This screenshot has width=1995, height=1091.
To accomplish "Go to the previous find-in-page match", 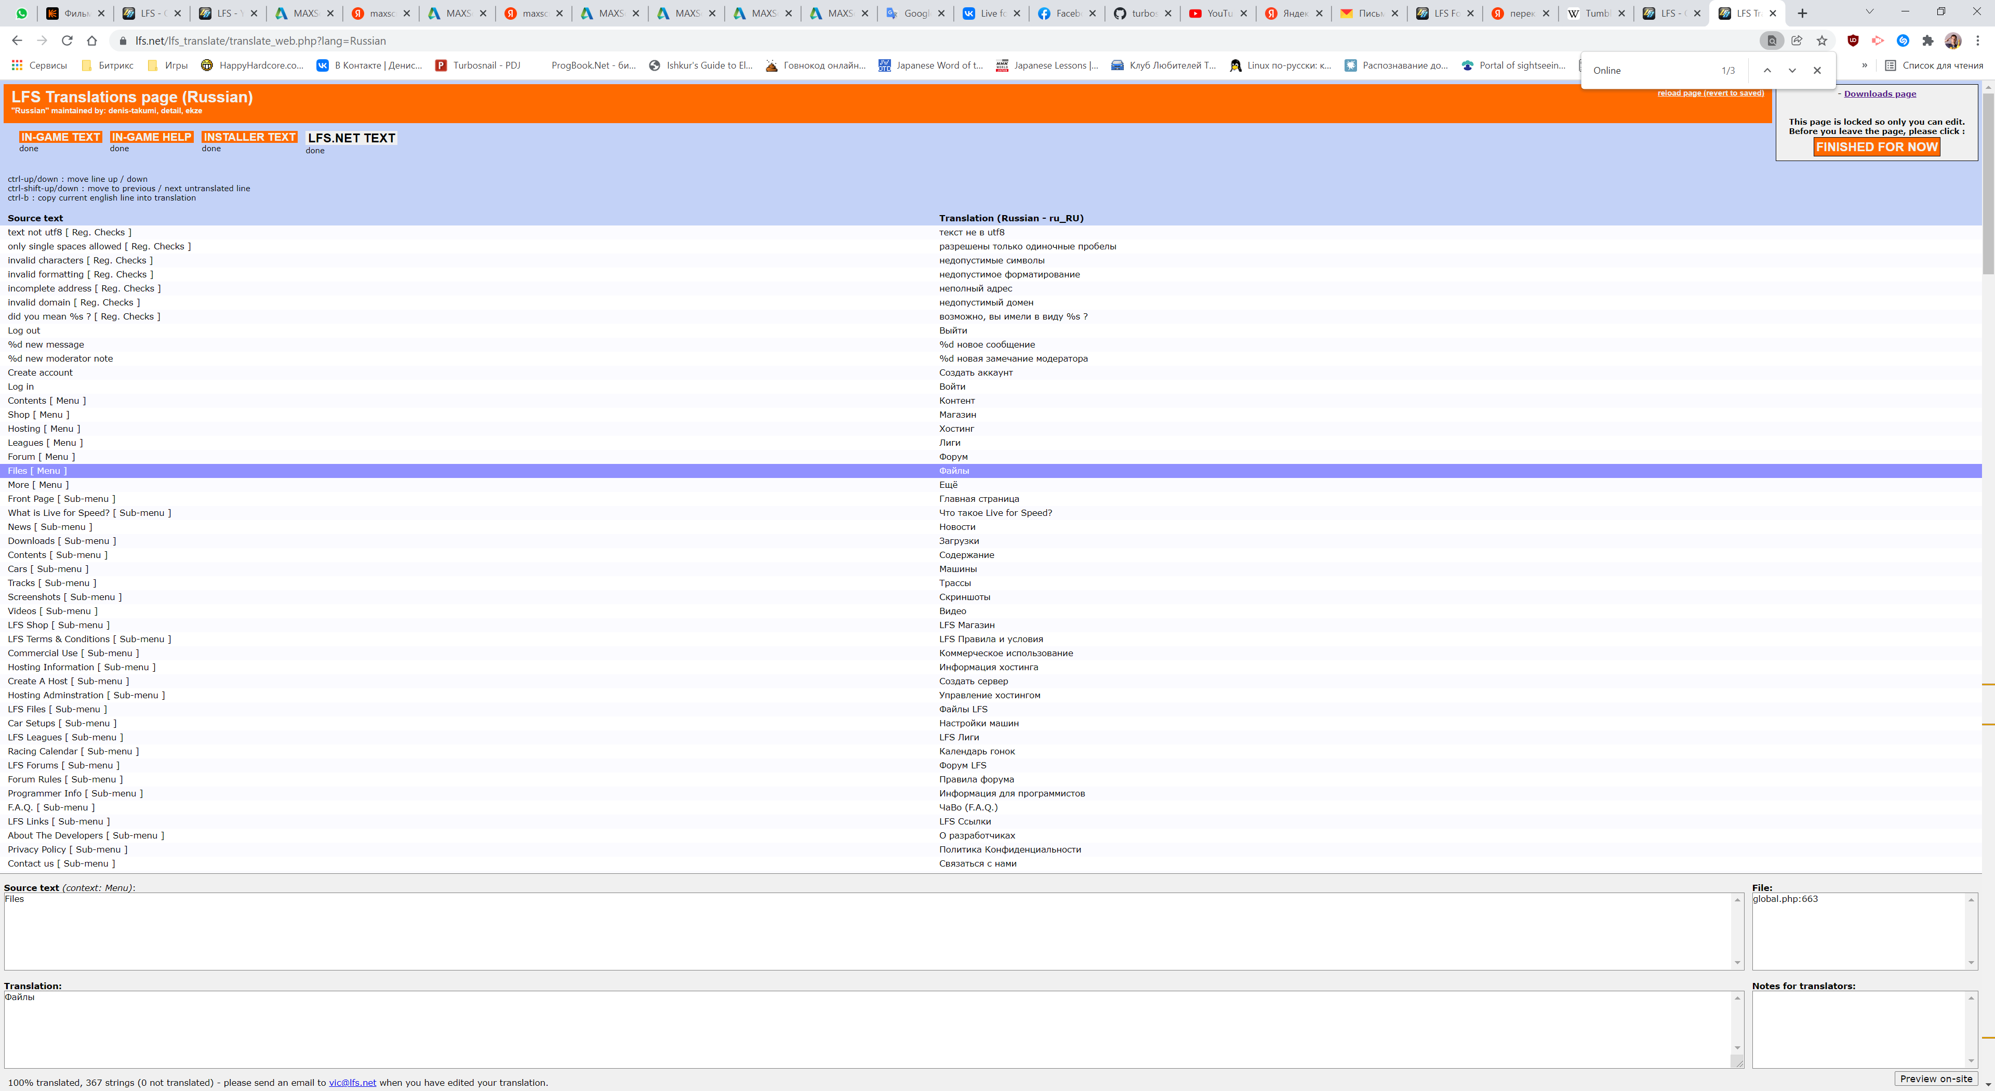I will tap(1767, 71).
